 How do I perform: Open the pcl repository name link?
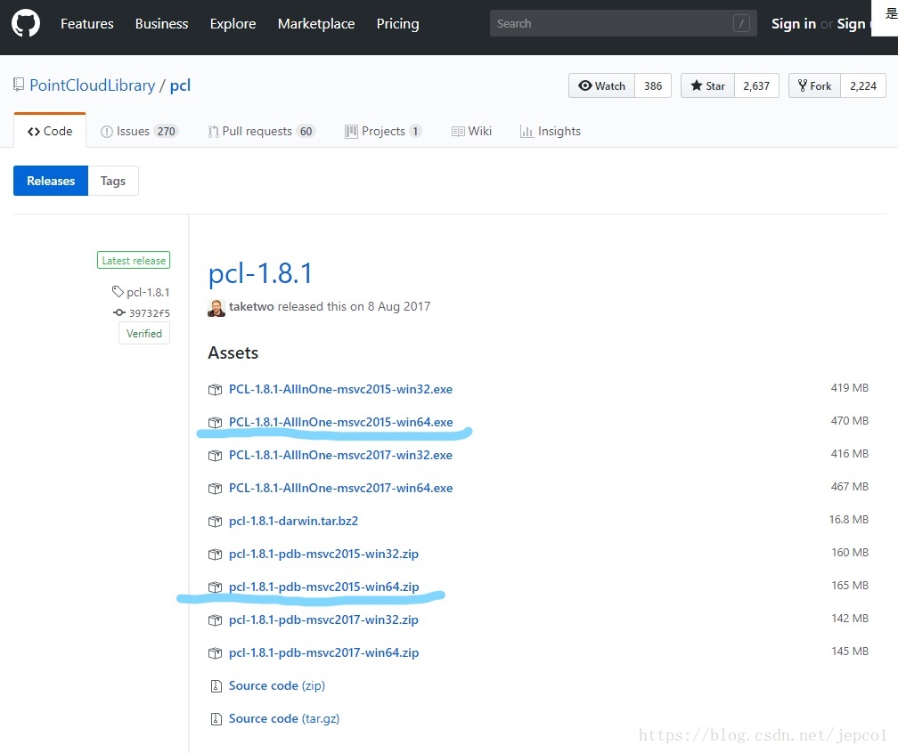[x=180, y=85]
